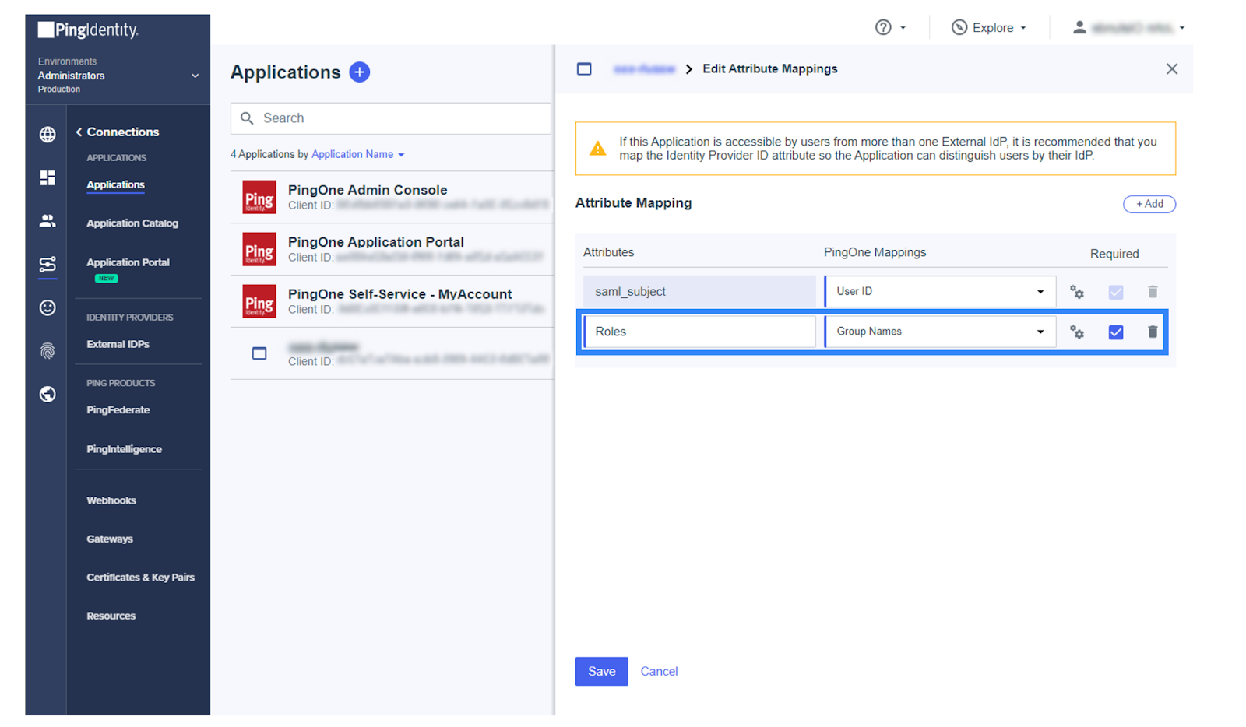Click the trash icon for saml_subject

point(1153,292)
